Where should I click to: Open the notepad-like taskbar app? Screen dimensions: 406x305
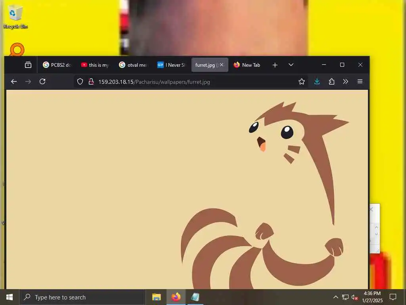[x=195, y=297]
